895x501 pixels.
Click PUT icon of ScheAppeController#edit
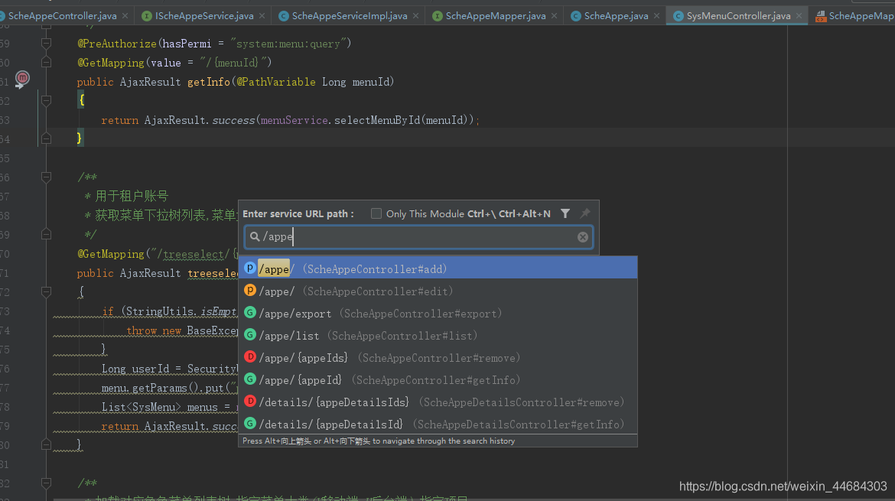pos(250,290)
